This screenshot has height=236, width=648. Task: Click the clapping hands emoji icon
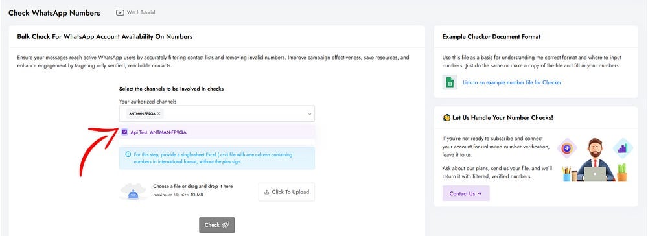click(446, 118)
